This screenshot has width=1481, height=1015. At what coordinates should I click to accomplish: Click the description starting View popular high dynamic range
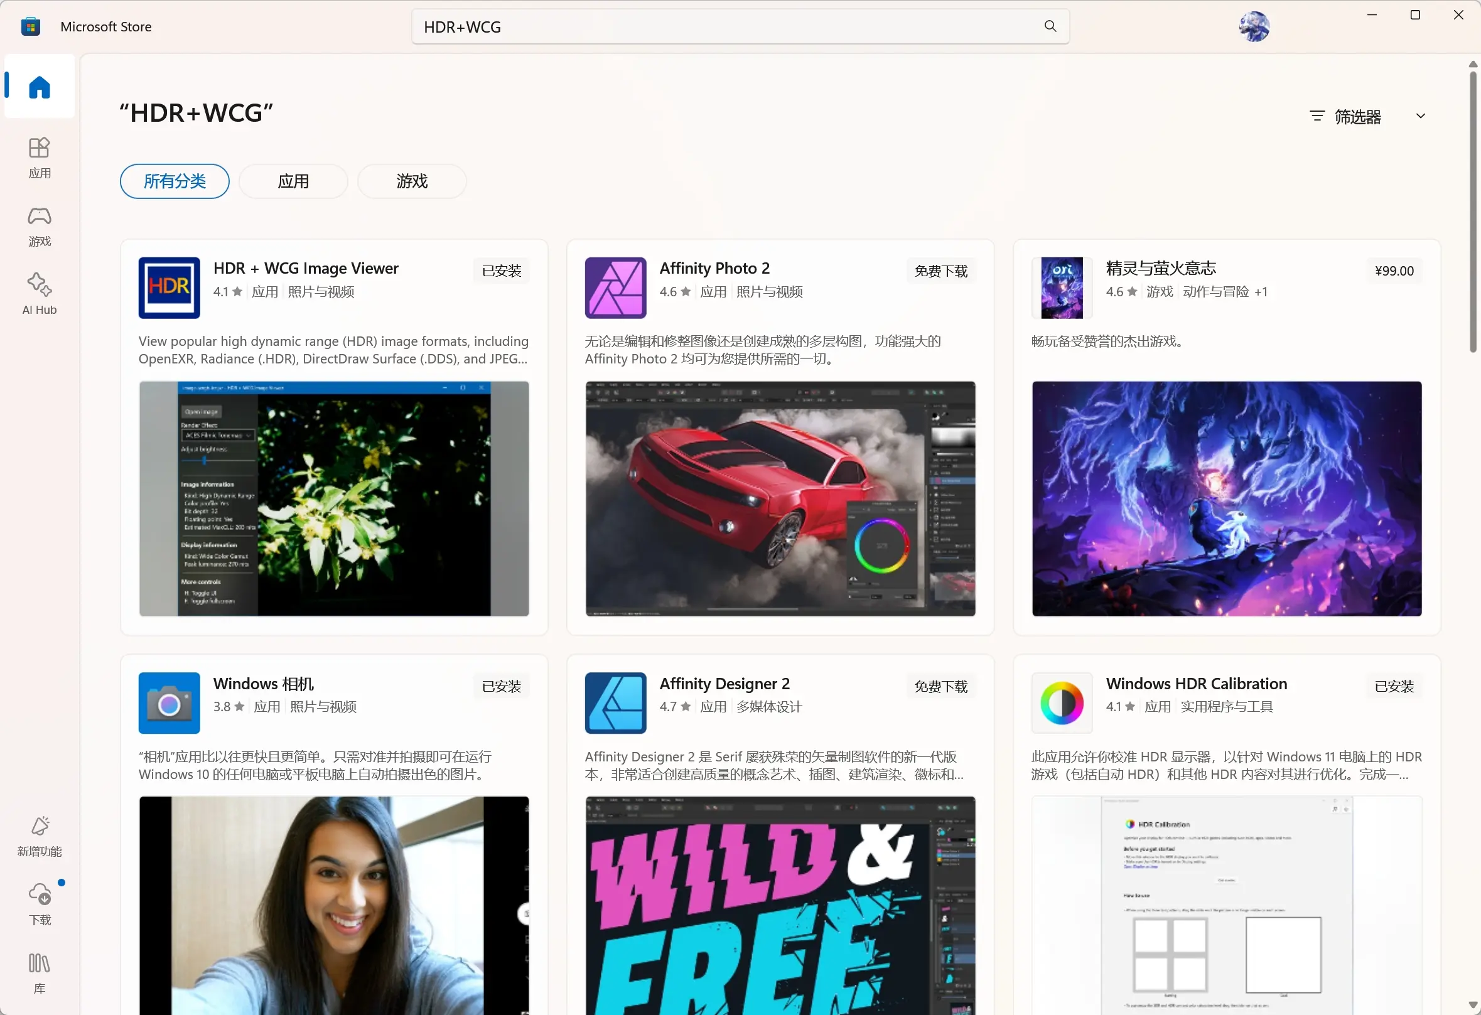[x=333, y=350]
